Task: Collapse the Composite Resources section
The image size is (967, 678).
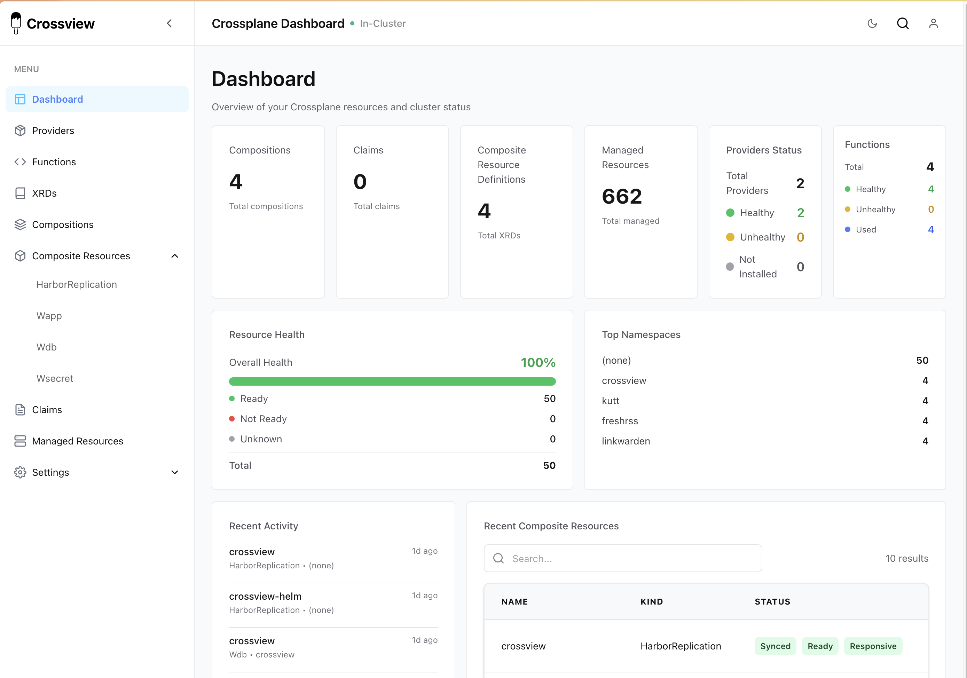Action: [x=174, y=255]
